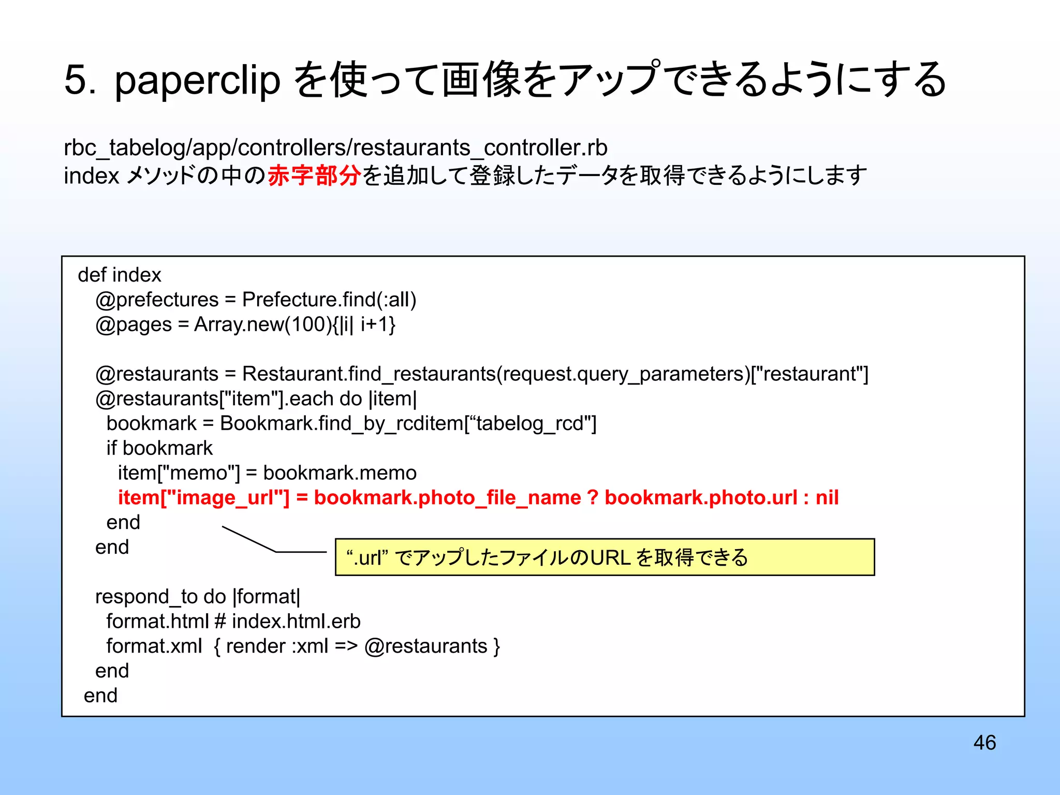Click the line 'respond_to do |format|'
1060x795 pixels.
point(198,597)
